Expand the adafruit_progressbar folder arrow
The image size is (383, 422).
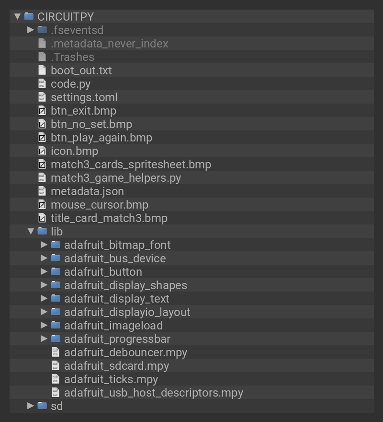44,339
